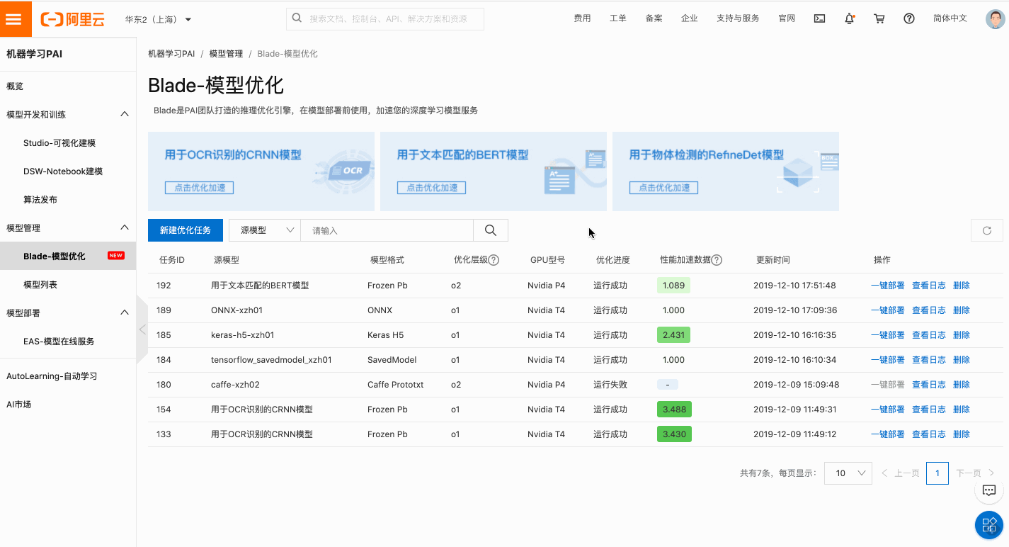
Task: Open the 官网 top link
Action: coord(787,18)
